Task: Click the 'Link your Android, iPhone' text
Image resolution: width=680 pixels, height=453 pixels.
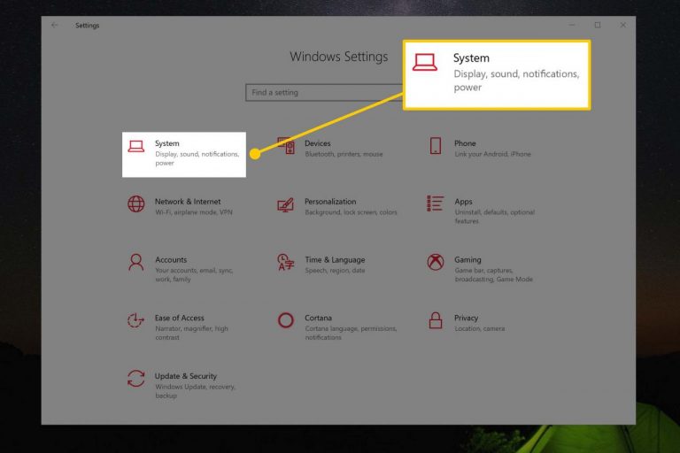Action: (x=492, y=154)
